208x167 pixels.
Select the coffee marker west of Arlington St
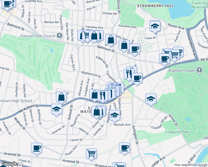click(x=124, y=148)
